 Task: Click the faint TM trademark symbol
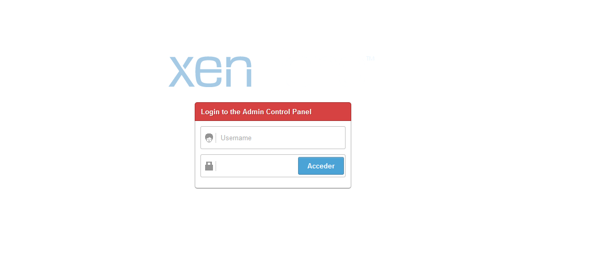click(x=371, y=58)
